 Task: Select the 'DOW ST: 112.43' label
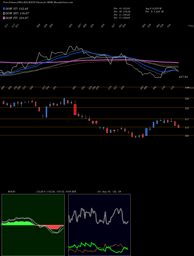pos(17,9)
